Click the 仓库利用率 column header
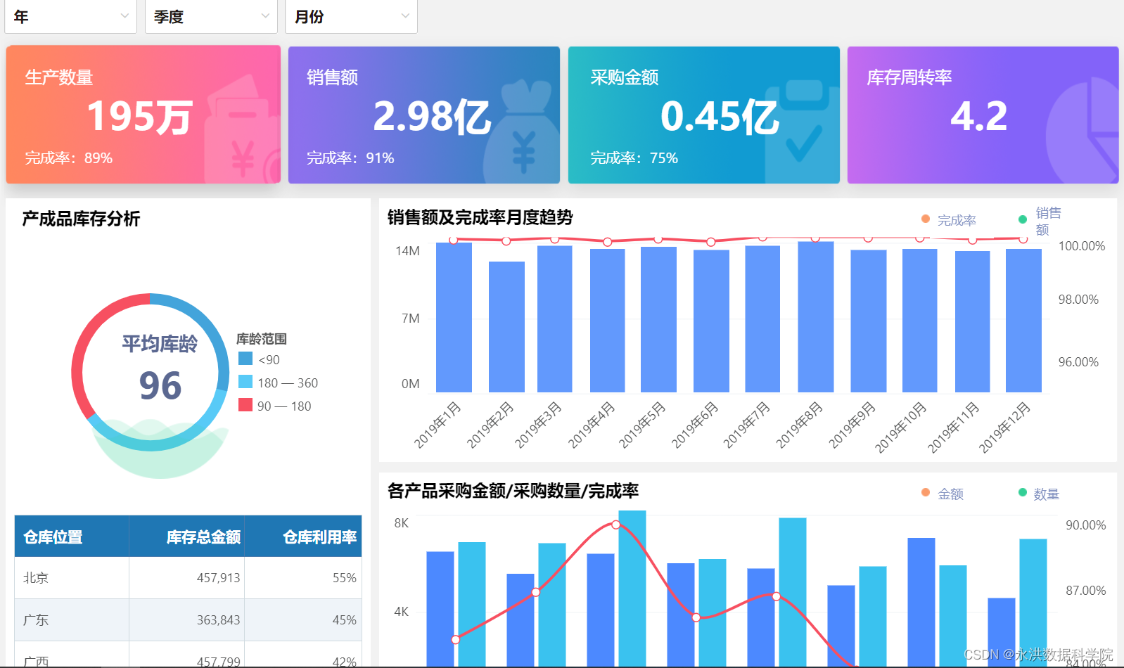The height and width of the screenshot is (668, 1124). point(303,537)
